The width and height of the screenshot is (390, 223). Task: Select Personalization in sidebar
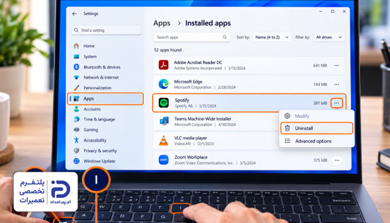pos(97,88)
